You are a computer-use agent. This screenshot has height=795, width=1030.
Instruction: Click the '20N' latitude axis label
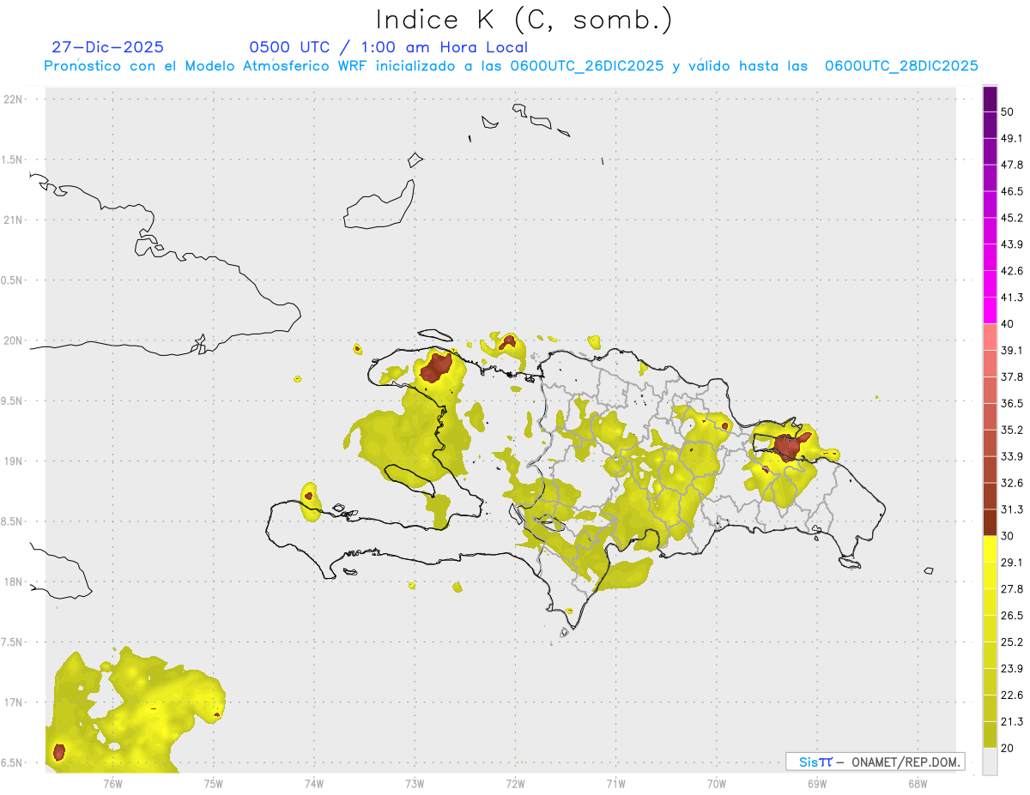click(14, 340)
